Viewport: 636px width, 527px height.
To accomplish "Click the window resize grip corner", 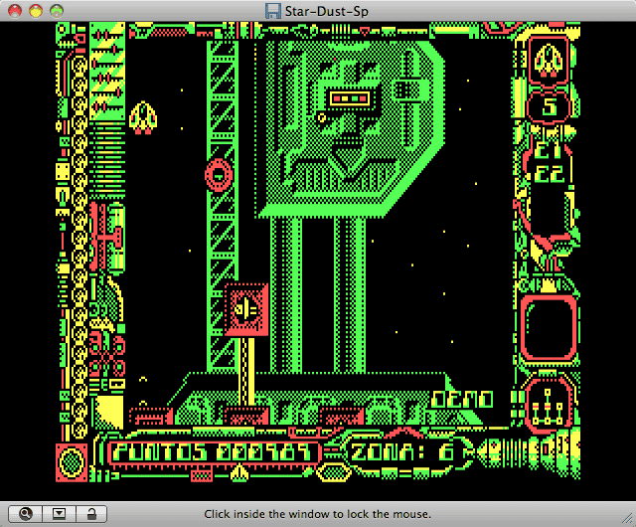I will point(627,518).
